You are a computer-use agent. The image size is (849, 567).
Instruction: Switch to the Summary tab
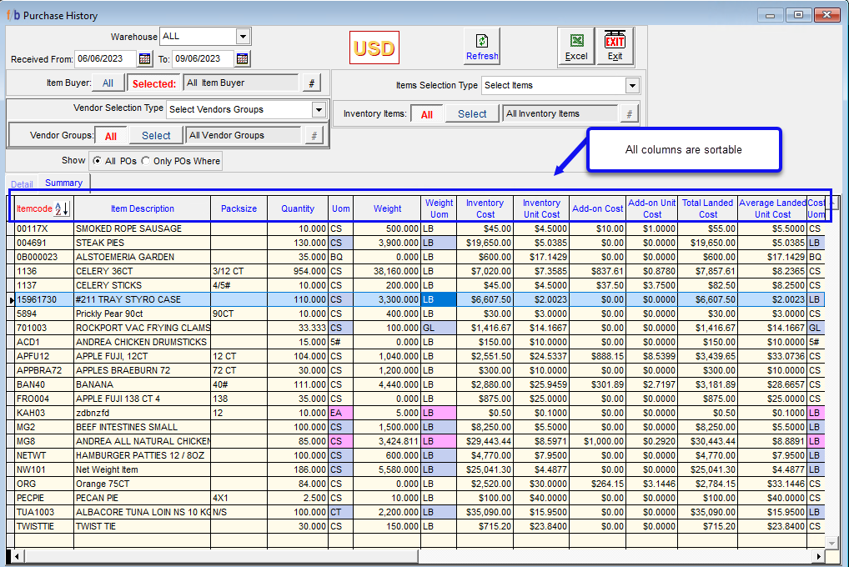[63, 183]
